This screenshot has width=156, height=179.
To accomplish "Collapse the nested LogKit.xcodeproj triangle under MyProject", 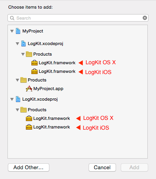I will [x=18, y=43].
